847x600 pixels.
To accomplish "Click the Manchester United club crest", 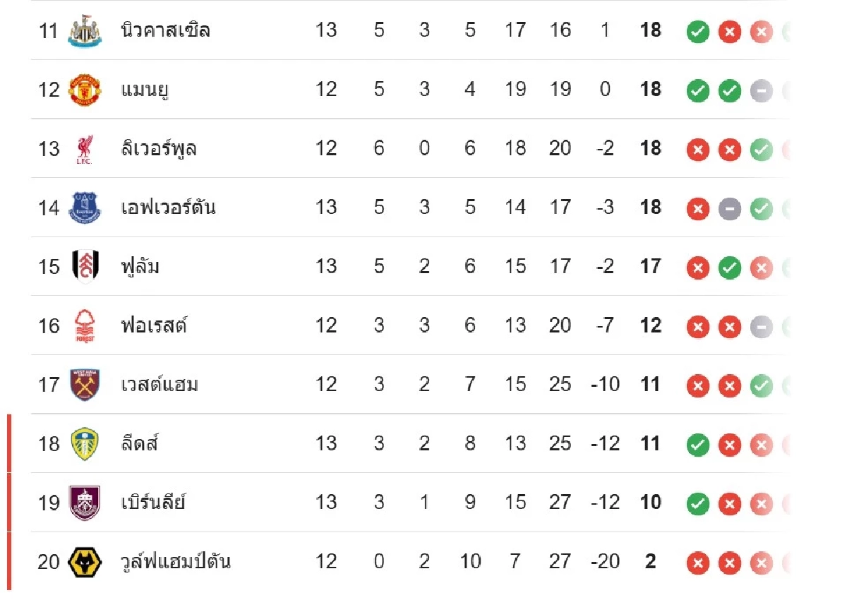I will (x=85, y=90).
